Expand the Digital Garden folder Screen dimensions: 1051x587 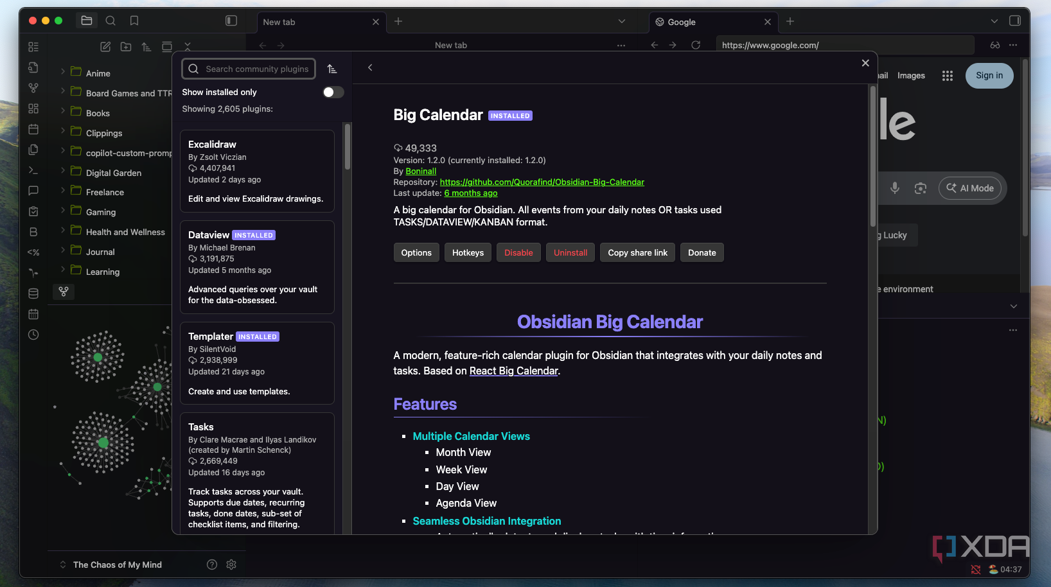point(63,171)
